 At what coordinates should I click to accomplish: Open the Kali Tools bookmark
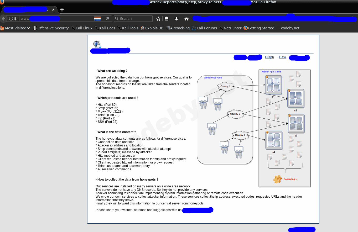pos(128,28)
